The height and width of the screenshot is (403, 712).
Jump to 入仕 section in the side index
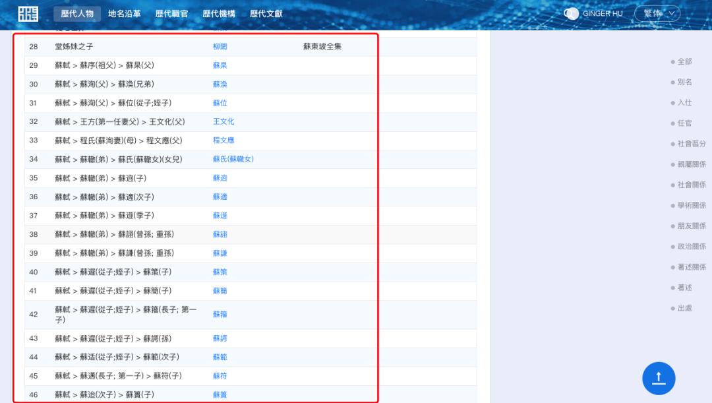coord(685,103)
